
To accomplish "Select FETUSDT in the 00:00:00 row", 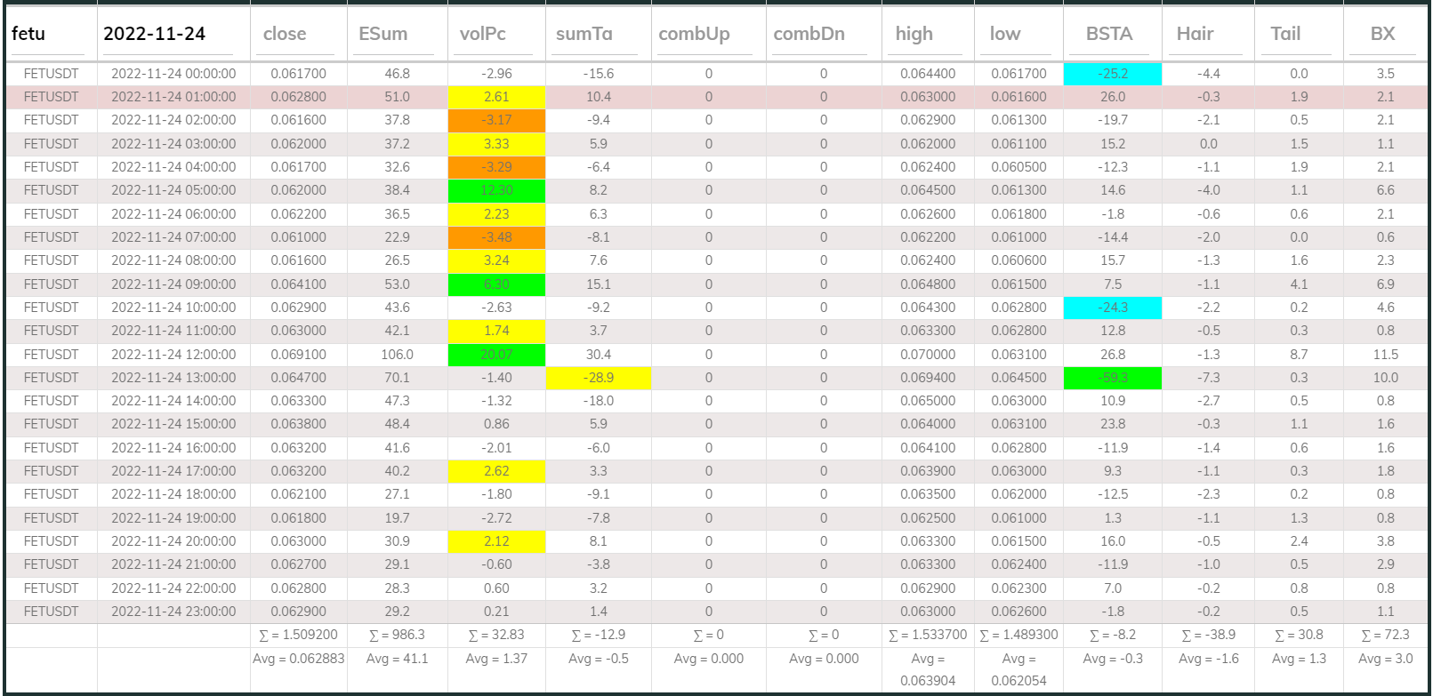I will pyautogui.click(x=51, y=74).
